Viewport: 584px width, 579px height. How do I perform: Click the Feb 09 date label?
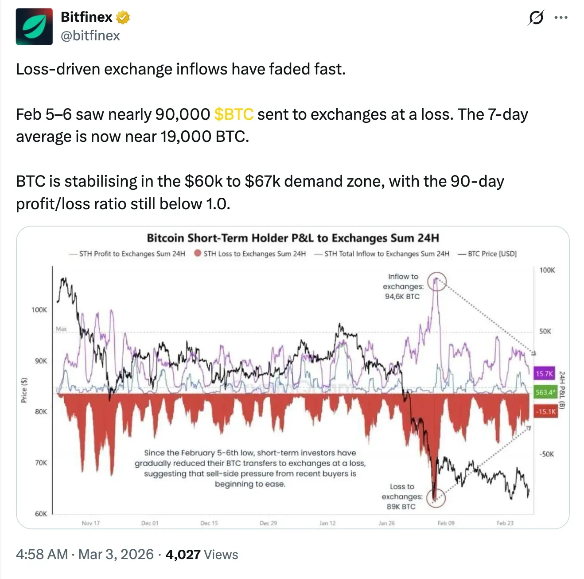click(446, 523)
